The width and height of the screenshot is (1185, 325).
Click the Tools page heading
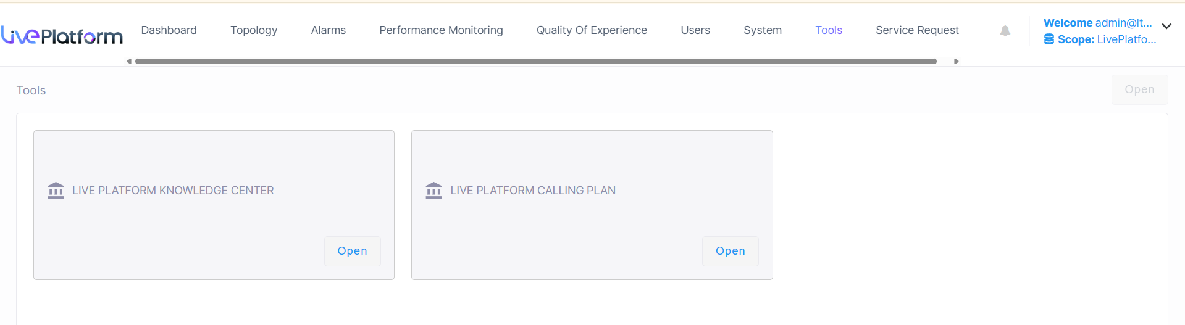point(31,91)
